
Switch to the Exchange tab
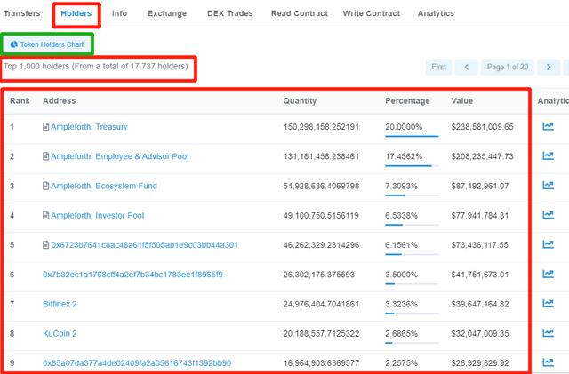point(167,13)
